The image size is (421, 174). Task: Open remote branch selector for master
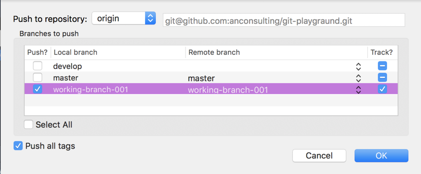click(358, 78)
